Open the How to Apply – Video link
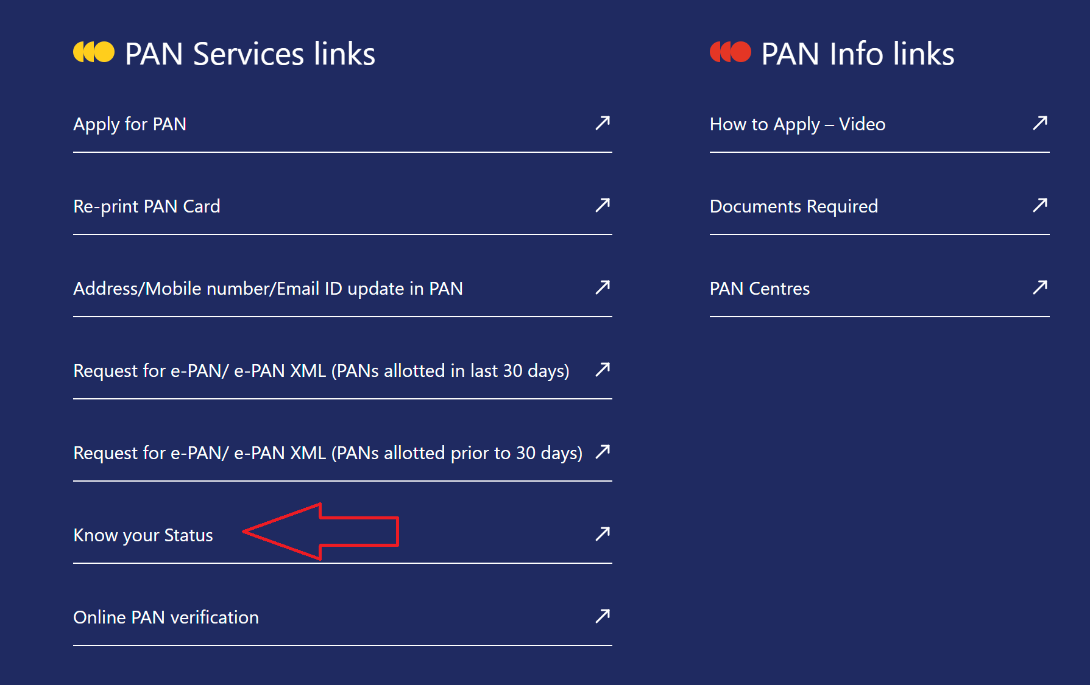Image resolution: width=1090 pixels, height=685 pixels. click(x=797, y=124)
